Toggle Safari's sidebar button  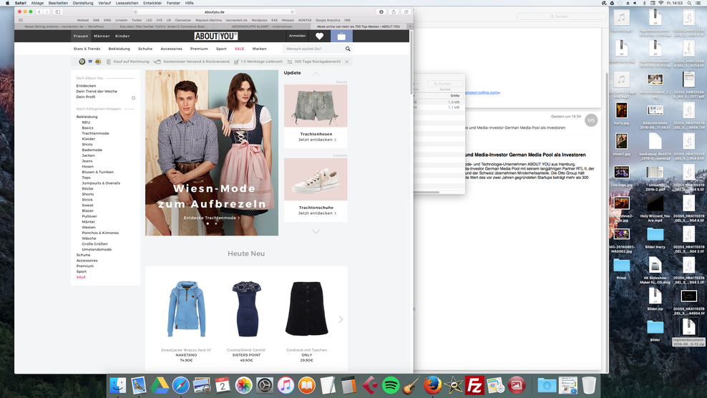tap(58, 11)
